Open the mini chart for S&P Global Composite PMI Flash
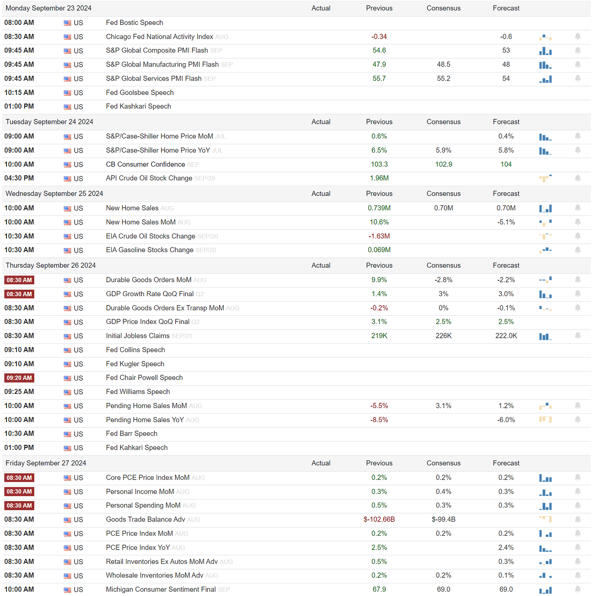593x596 pixels. click(x=545, y=51)
